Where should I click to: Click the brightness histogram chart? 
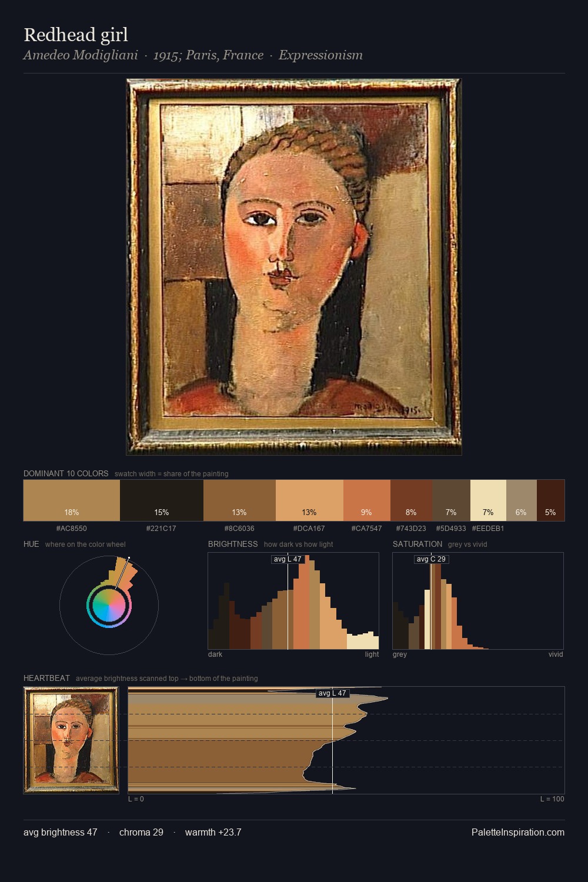(x=293, y=601)
